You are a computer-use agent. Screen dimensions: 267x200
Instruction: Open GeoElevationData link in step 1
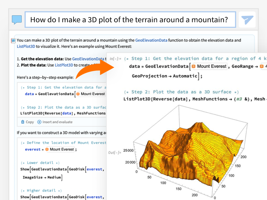click(x=88, y=59)
